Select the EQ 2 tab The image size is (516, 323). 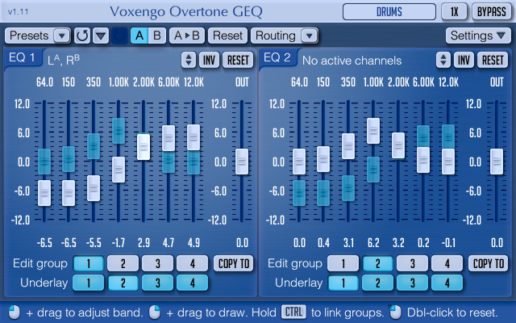pyautogui.click(x=277, y=57)
